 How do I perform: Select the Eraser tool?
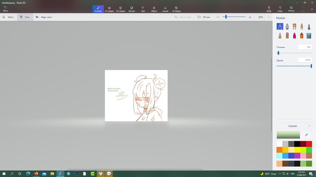pyautogui.click(x=287, y=36)
